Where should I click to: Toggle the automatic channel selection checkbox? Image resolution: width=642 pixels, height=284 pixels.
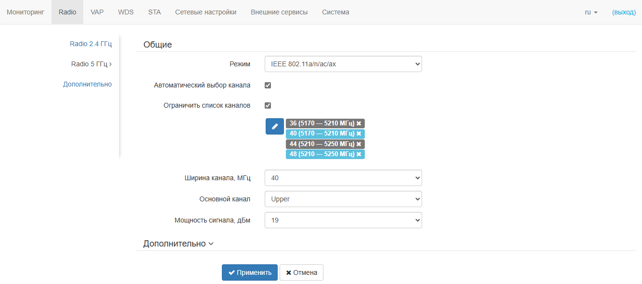[268, 86]
